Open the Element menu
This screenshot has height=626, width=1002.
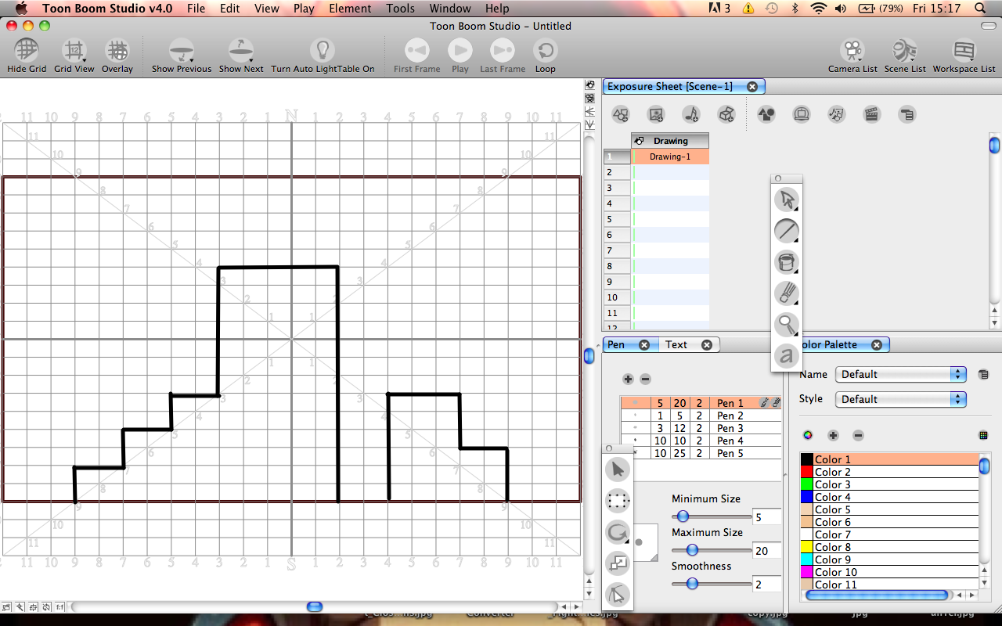pyautogui.click(x=350, y=9)
